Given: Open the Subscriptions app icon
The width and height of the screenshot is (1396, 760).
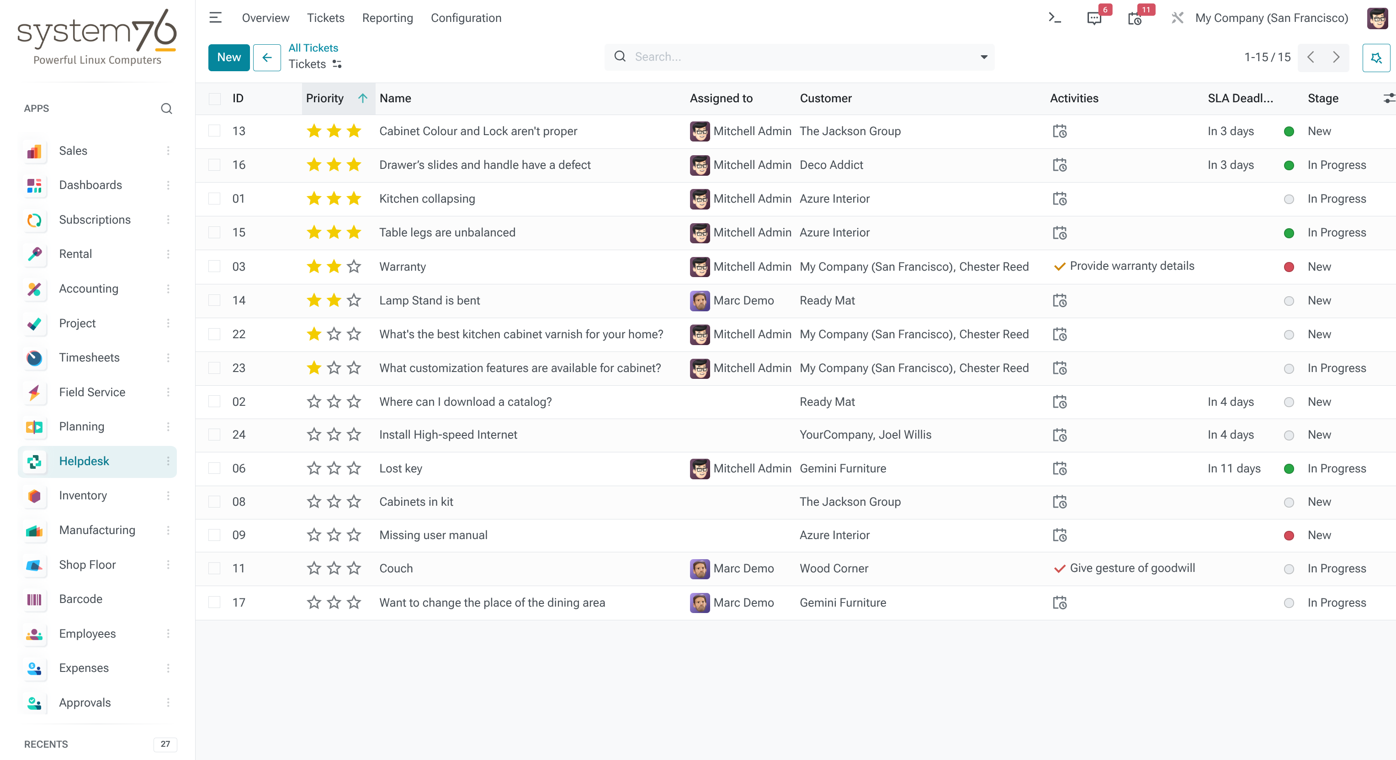Looking at the screenshot, I should tap(34, 220).
